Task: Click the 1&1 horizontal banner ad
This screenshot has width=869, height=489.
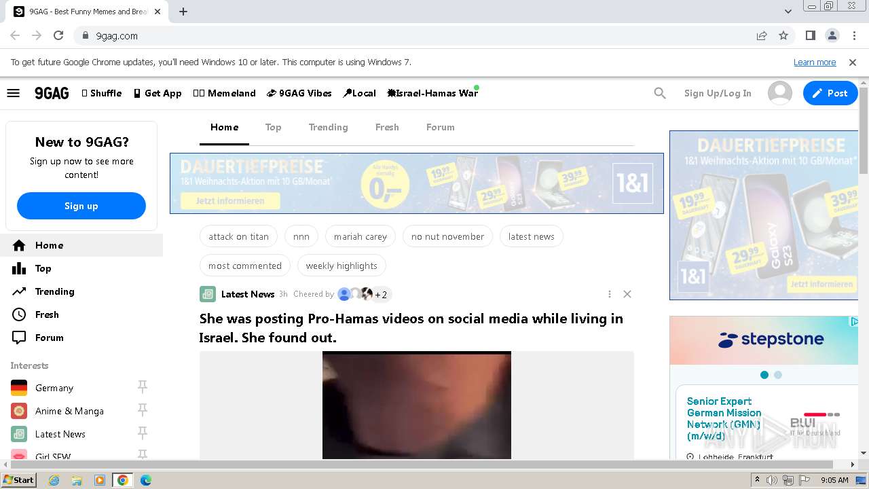Action: coord(417,183)
